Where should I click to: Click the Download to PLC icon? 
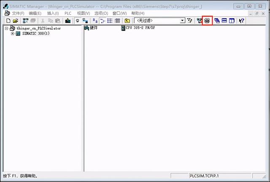coord(67,21)
